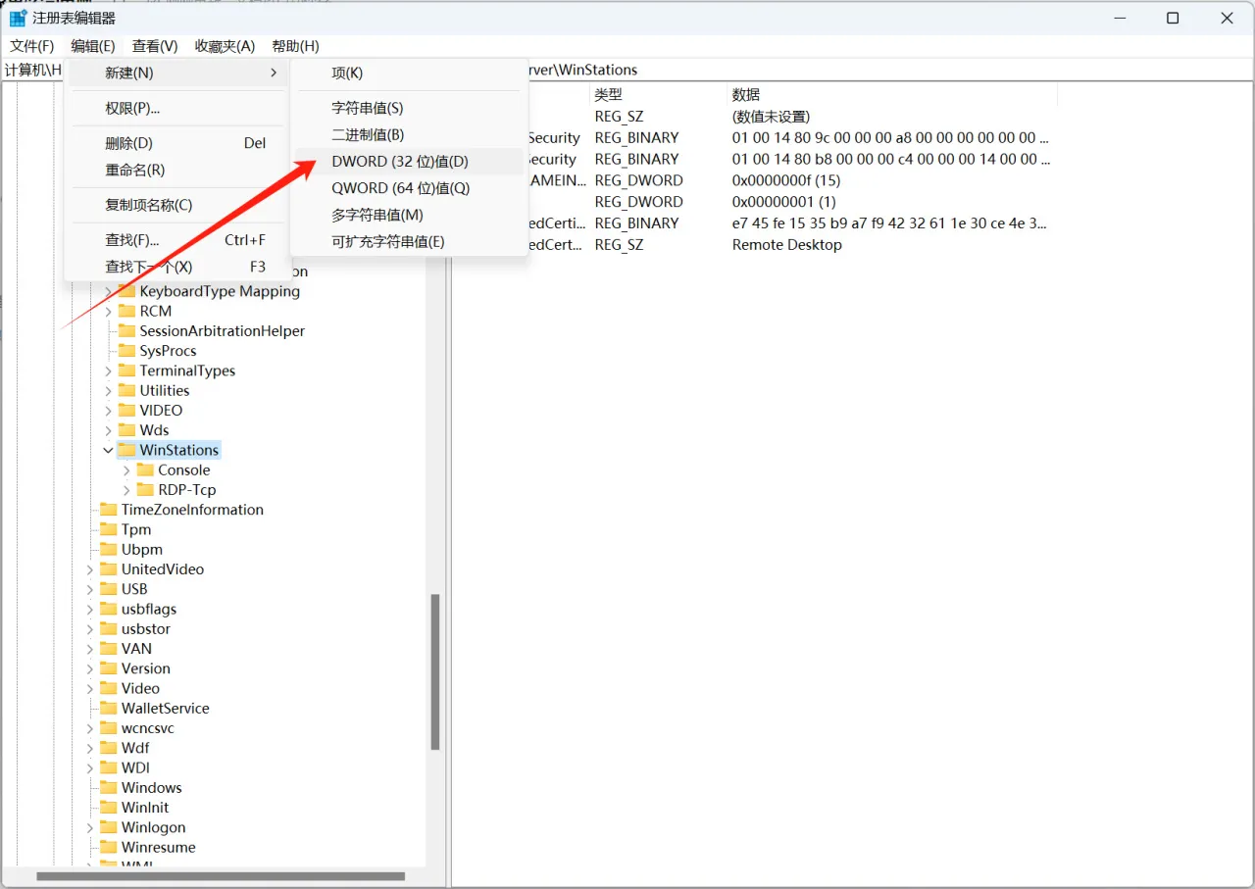
Task: Click the RDP-Tcp folder icon
Action: click(145, 489)
